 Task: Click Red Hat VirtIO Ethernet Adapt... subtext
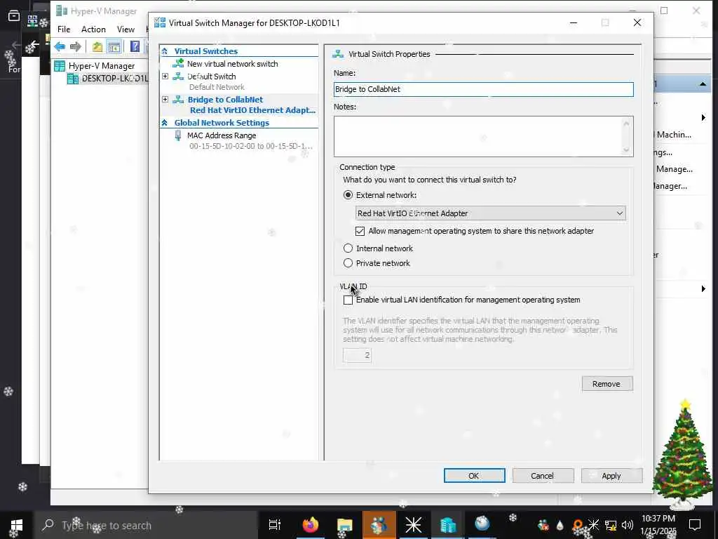pyautogui.click(x=252, y=110)
